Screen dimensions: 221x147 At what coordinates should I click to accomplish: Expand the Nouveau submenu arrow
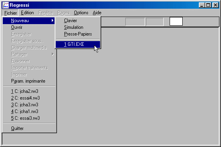click(x=53, y=21)
